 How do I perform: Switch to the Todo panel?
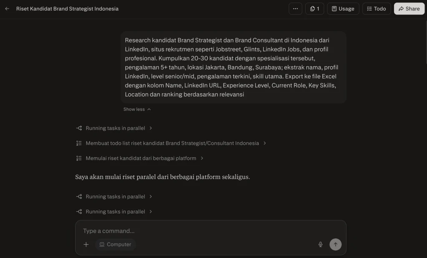tap(376, 8)
